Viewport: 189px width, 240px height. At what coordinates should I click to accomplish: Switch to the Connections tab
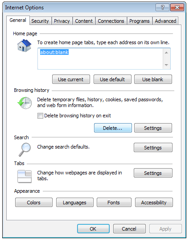[x=111, y=21]
